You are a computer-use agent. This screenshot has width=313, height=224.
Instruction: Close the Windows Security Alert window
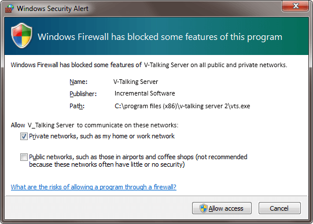(296, 6)
